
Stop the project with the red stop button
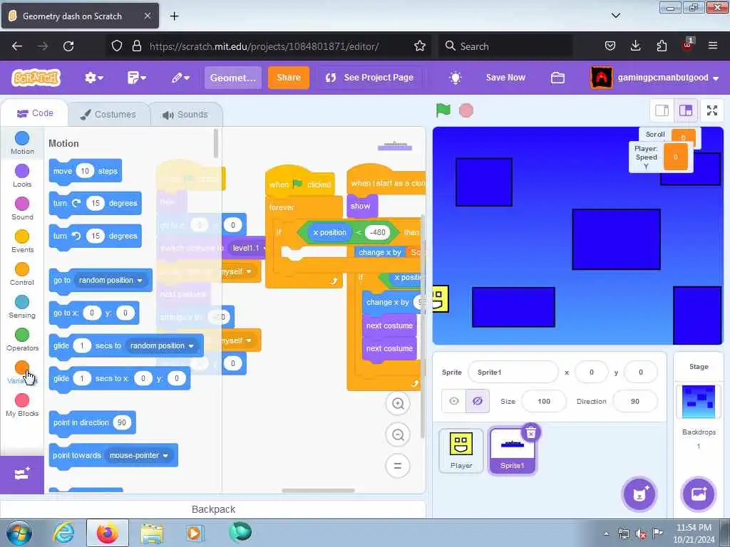pos(466,110)
